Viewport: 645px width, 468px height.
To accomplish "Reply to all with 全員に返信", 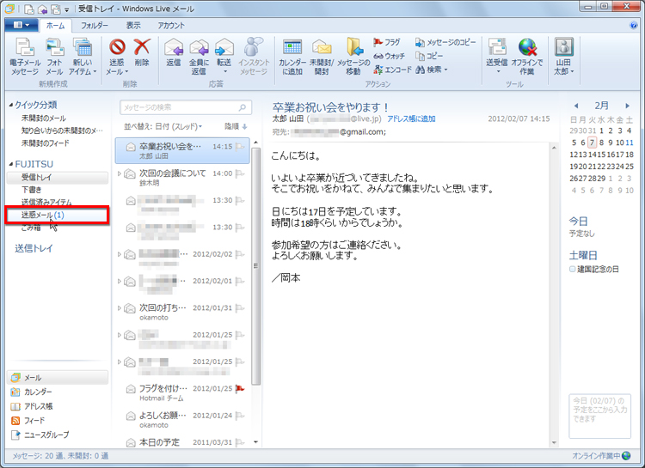I will click(200, 57).
